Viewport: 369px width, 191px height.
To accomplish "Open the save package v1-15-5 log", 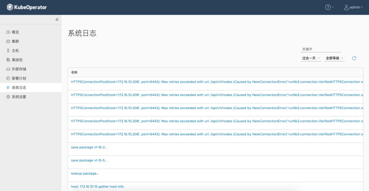I will [89, 161].
